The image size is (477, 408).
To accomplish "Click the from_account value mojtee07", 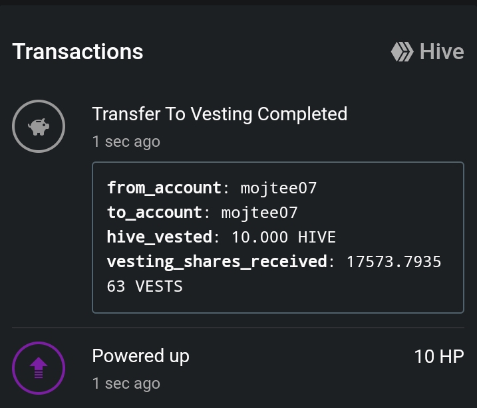I will [x=279, y=188].
